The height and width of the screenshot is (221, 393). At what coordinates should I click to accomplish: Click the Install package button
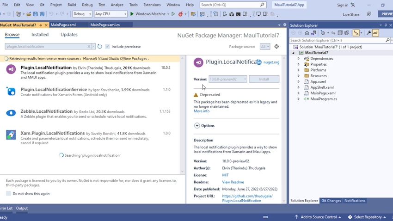tap(264, 79)
